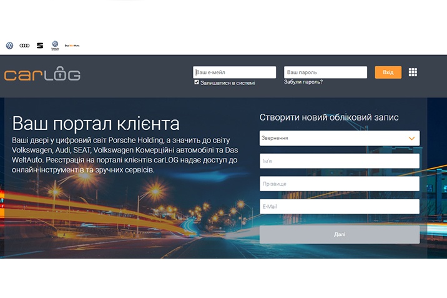Click 'Створити новий обліковий запис' heading
The width and height of the screenshot is (447, 298).
[x=329, y=117]
